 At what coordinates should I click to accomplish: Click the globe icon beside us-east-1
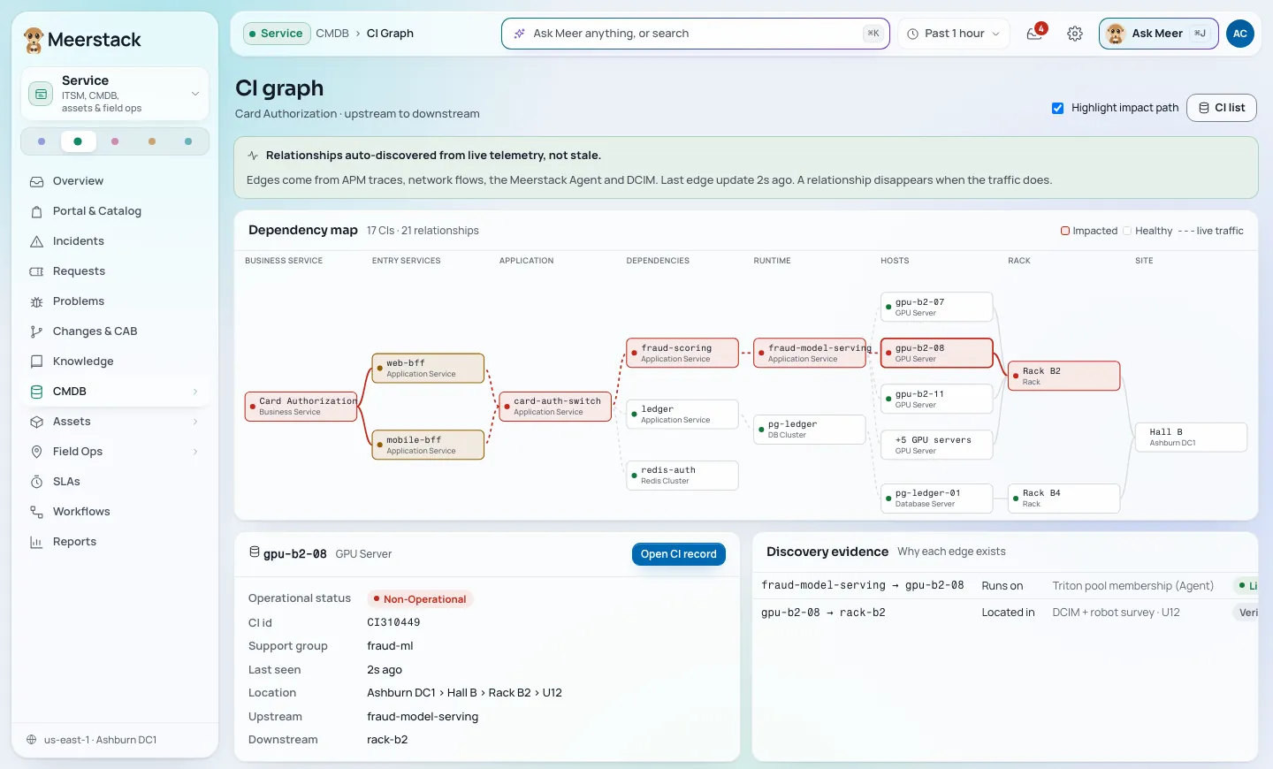[32, 740]
